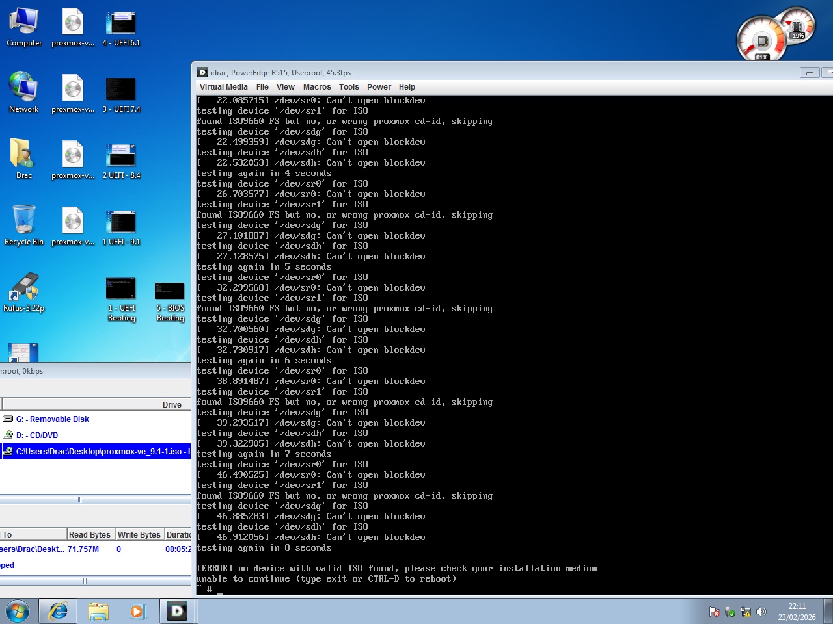Open the File menu in iDRAC

pos(262,87)
